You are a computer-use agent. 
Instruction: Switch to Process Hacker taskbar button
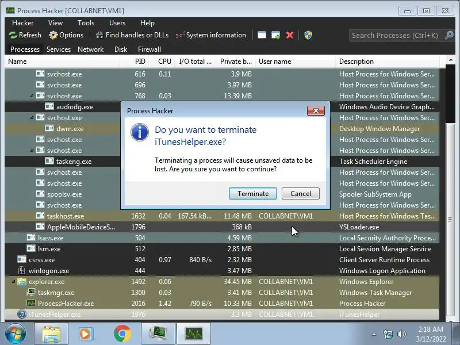coord(194,334)
